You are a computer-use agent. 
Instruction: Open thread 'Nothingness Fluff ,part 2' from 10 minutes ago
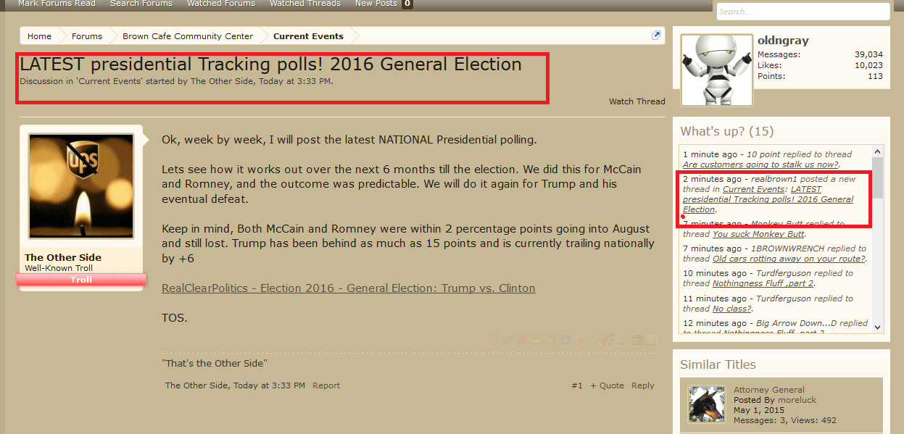point(763,283)
